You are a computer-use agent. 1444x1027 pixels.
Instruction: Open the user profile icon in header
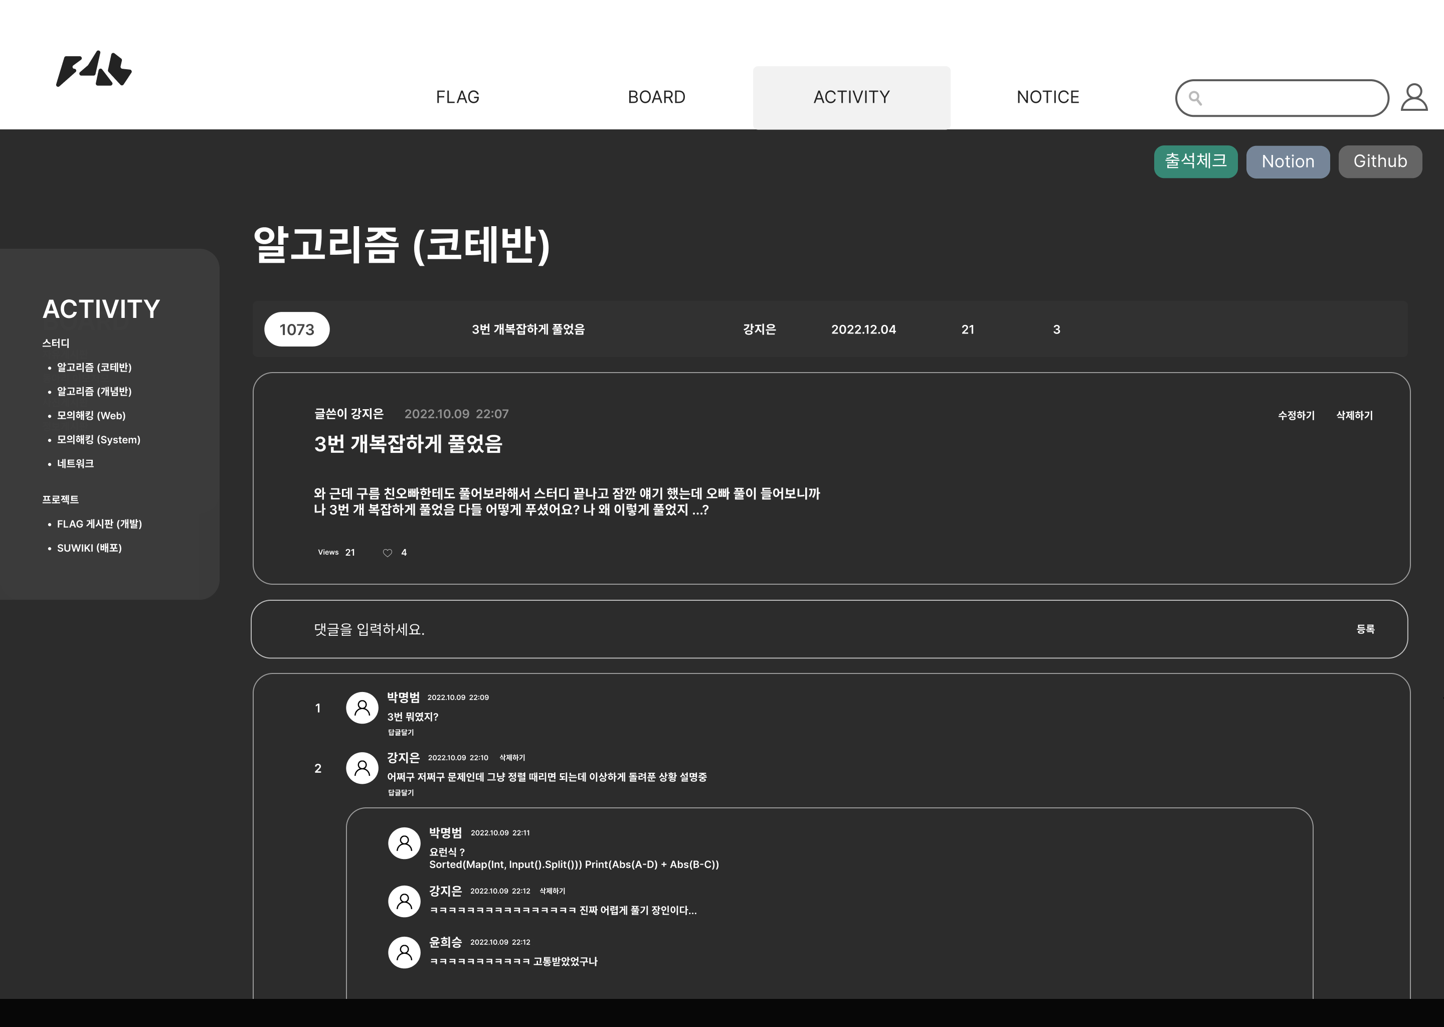click(x=1413, y=97)
